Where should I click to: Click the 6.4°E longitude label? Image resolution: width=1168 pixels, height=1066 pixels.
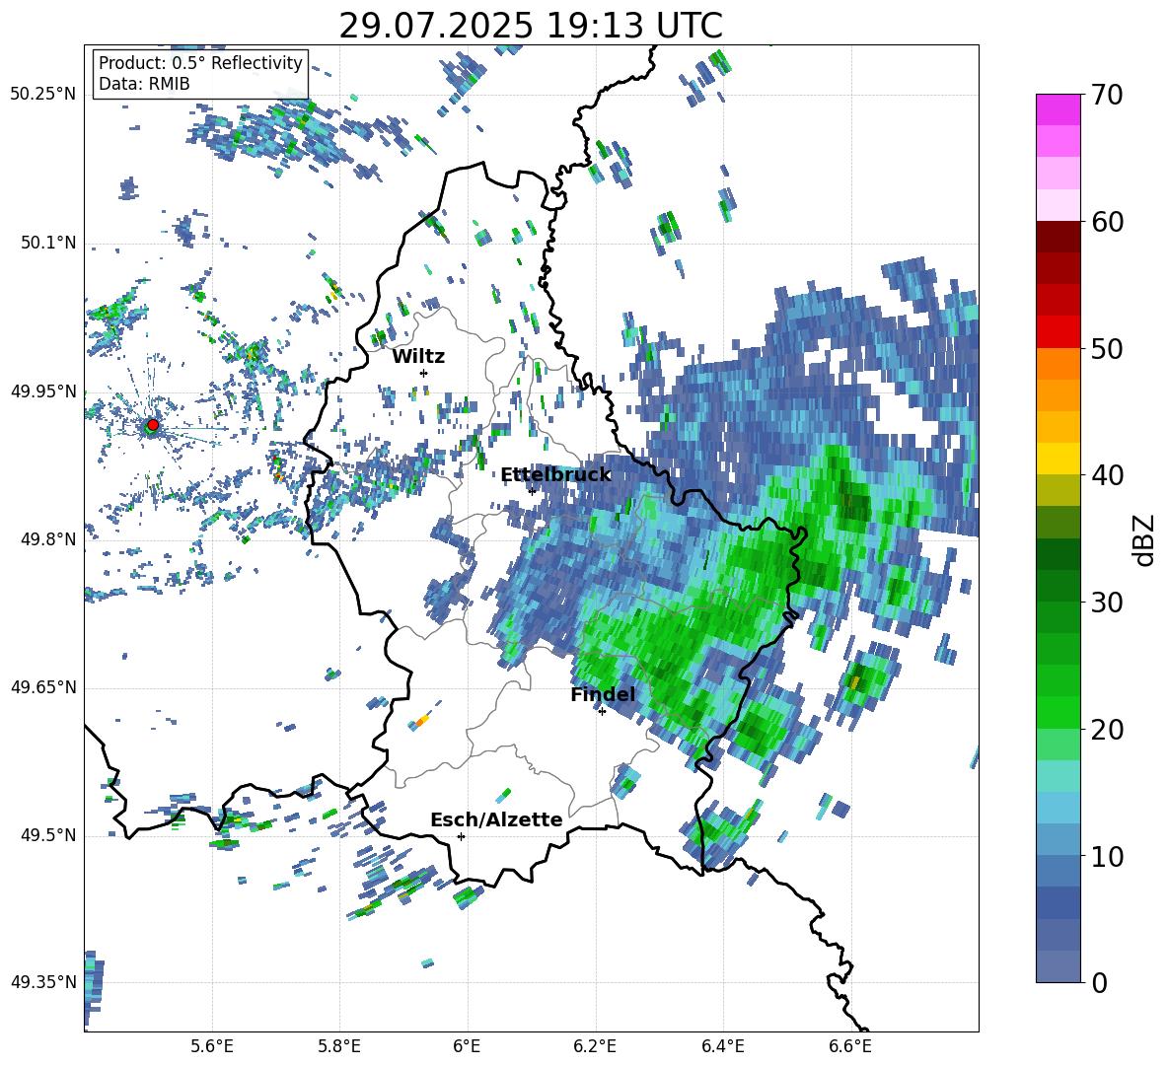(x=722, y=1046)
